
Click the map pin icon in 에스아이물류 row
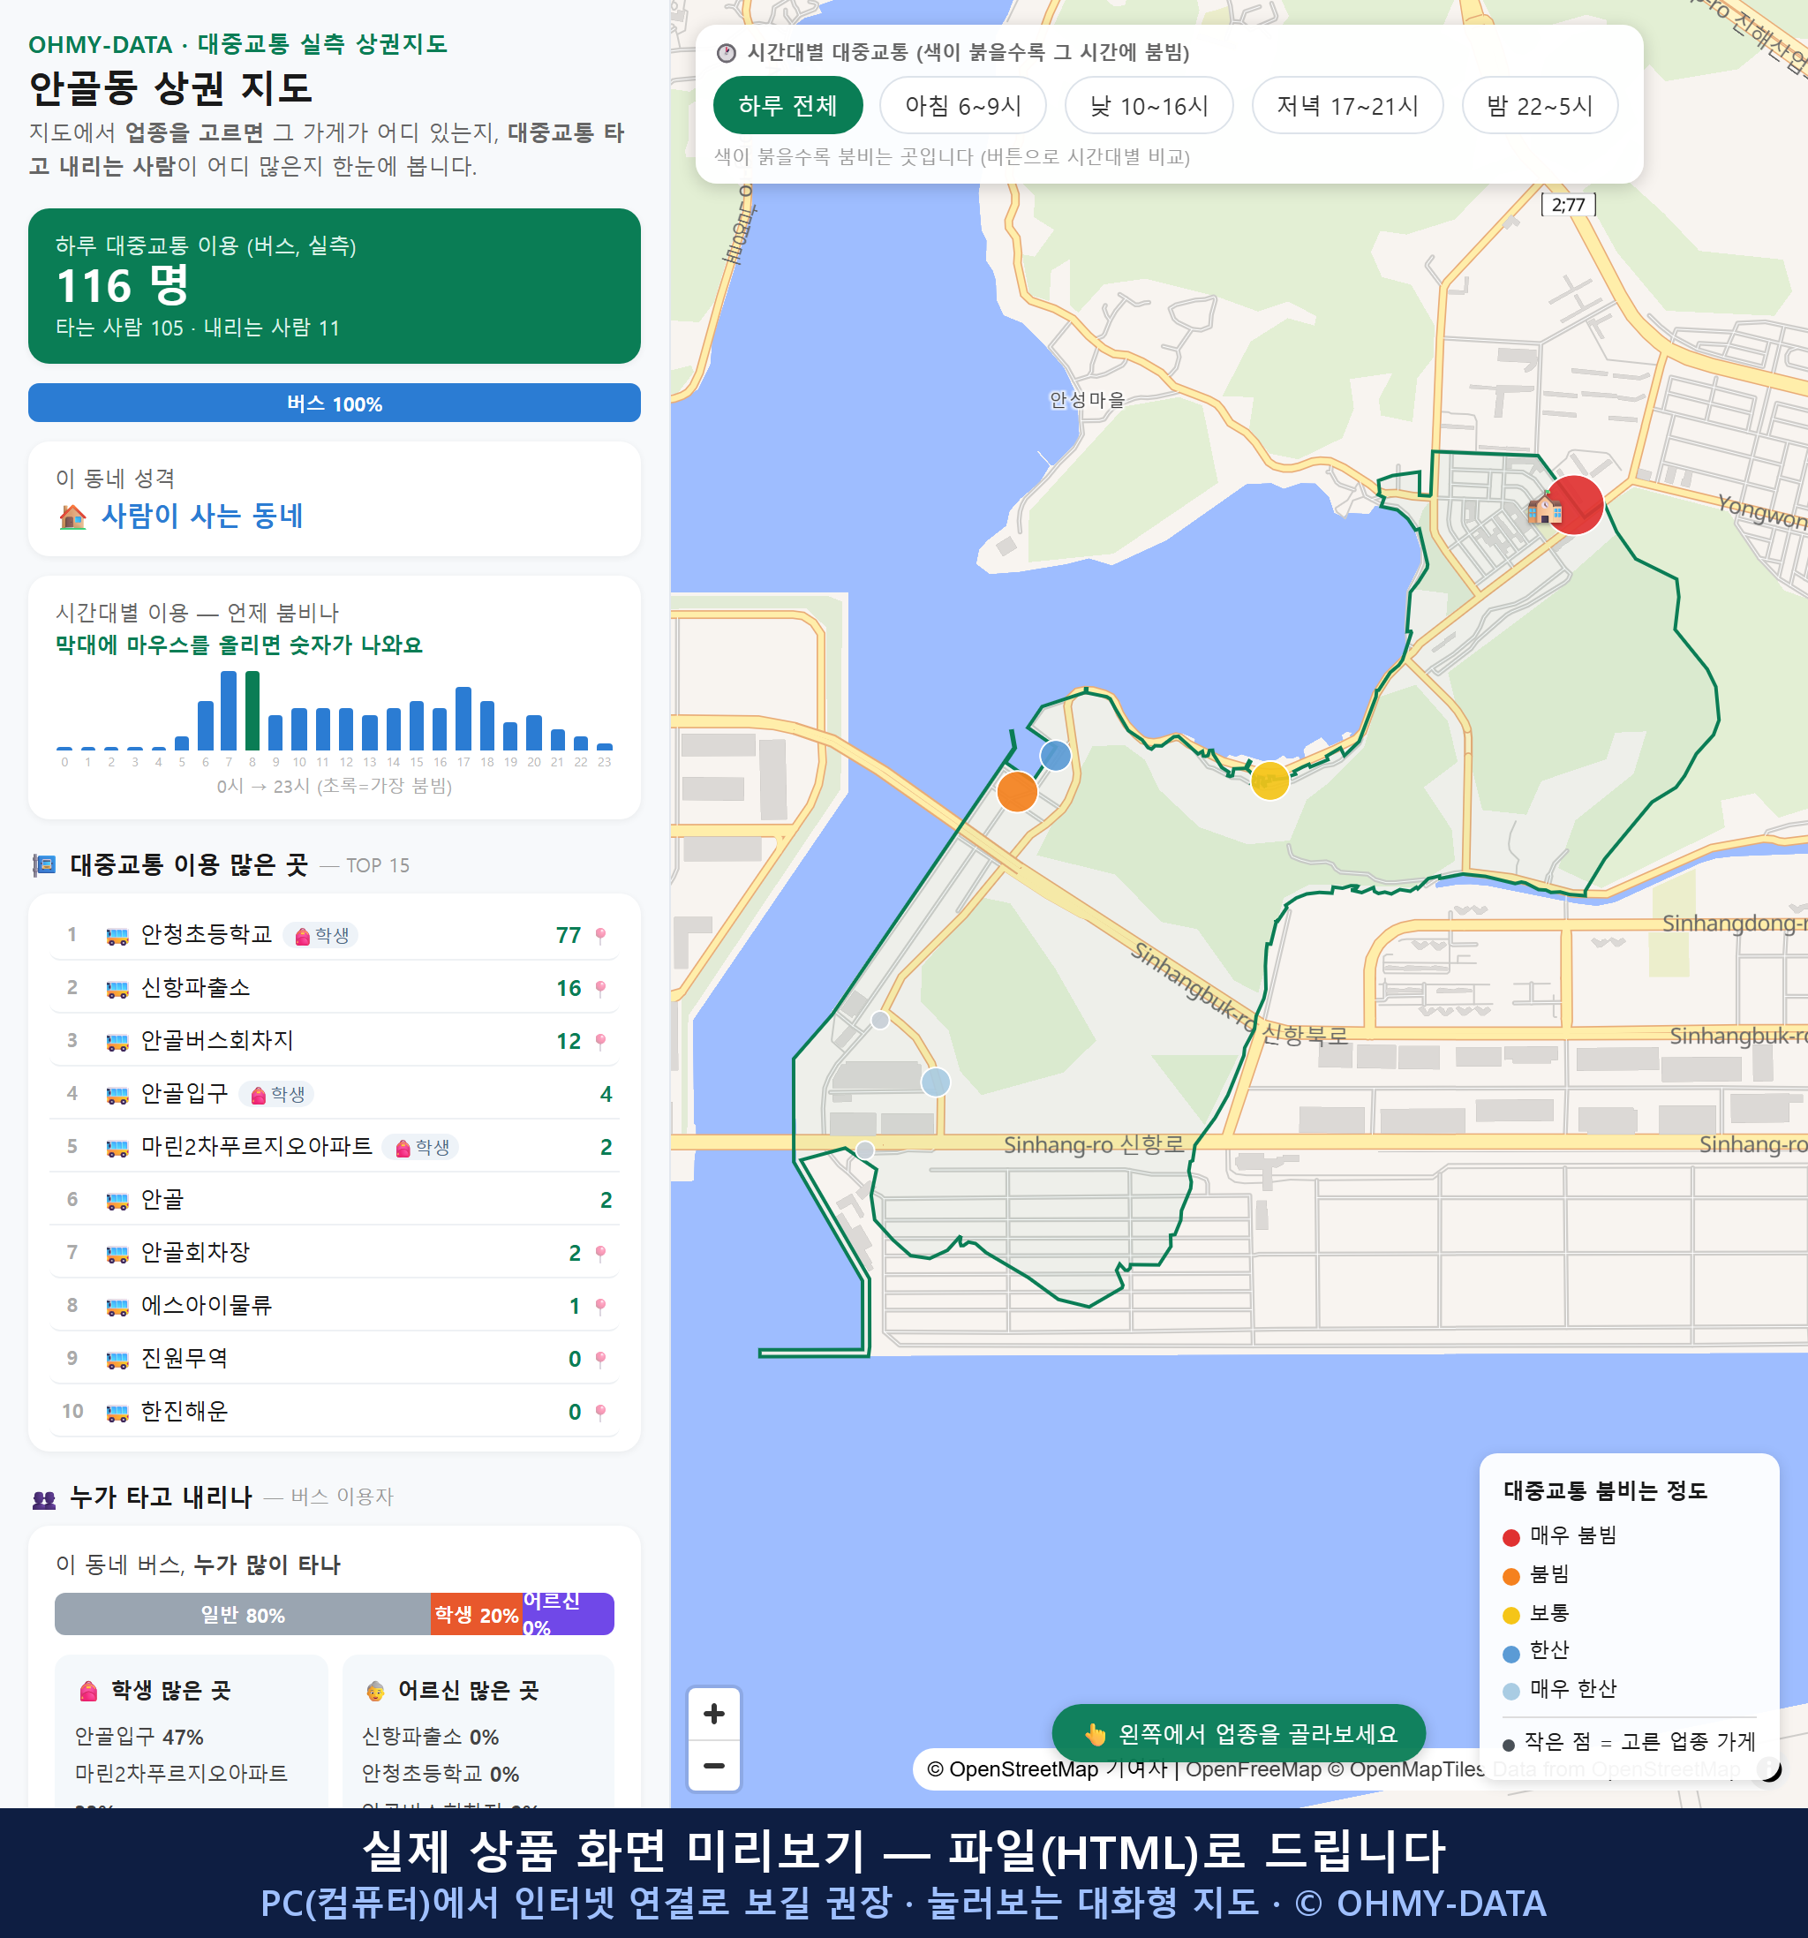pos(600,1307)
